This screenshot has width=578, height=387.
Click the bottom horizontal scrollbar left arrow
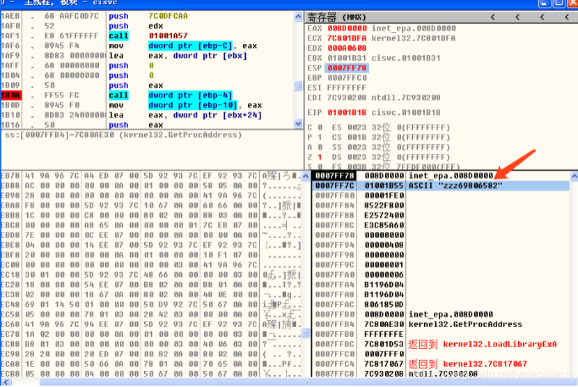pos(5,382)
